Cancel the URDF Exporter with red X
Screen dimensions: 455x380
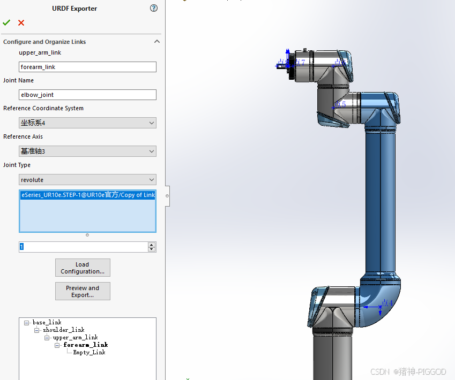click(20, 23)
